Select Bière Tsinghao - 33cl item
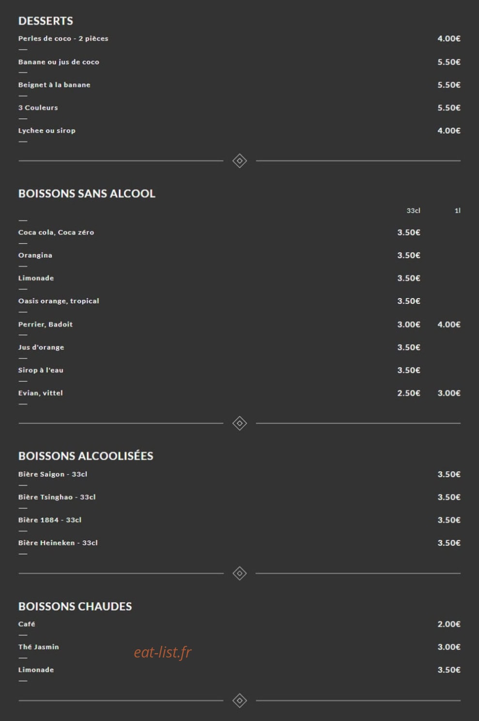Viewport: 479px width, 721px height. 57,497
